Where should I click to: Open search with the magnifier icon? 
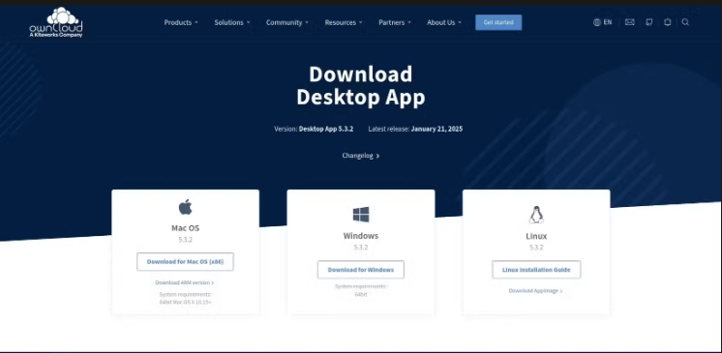coord(685,22)
